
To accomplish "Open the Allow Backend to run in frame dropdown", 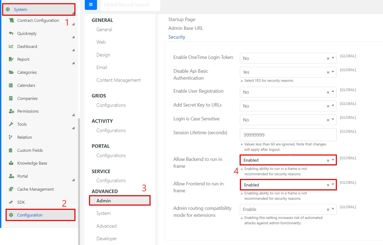I will point(333,160).
